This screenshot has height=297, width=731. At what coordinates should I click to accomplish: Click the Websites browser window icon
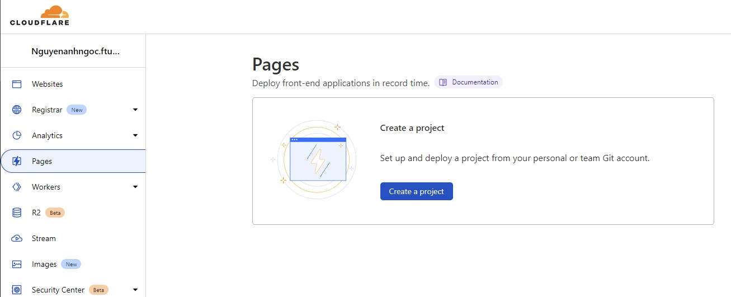click(17, 84)
